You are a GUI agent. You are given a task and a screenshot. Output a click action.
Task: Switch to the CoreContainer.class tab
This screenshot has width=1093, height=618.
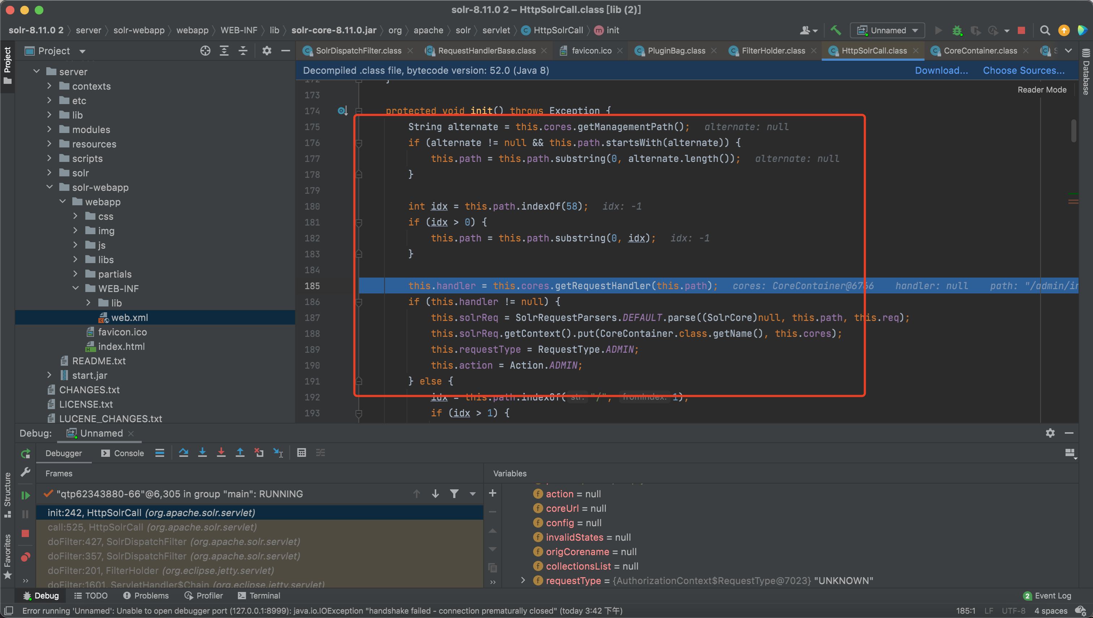[x=980, y=51]
